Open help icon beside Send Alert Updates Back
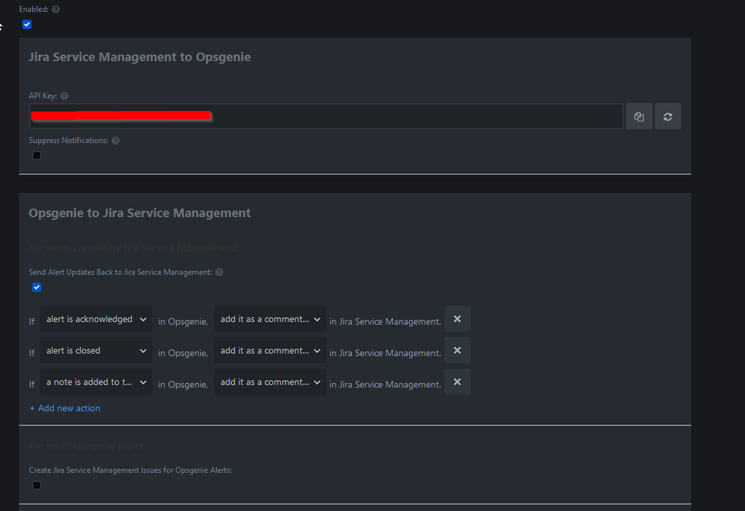The image size is (745, 511). click(219, 273)
